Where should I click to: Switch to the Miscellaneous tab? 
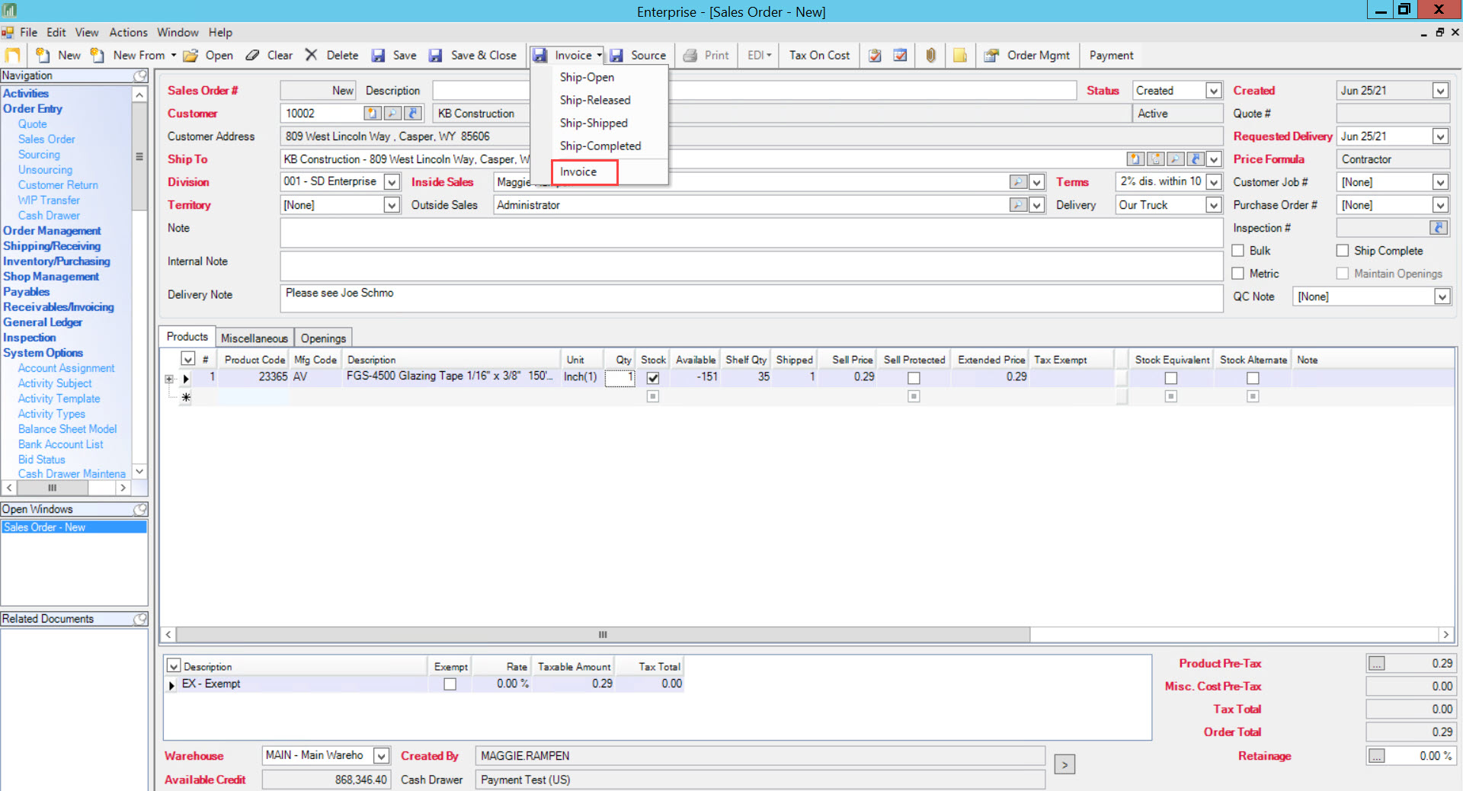[x=254, y=338]
